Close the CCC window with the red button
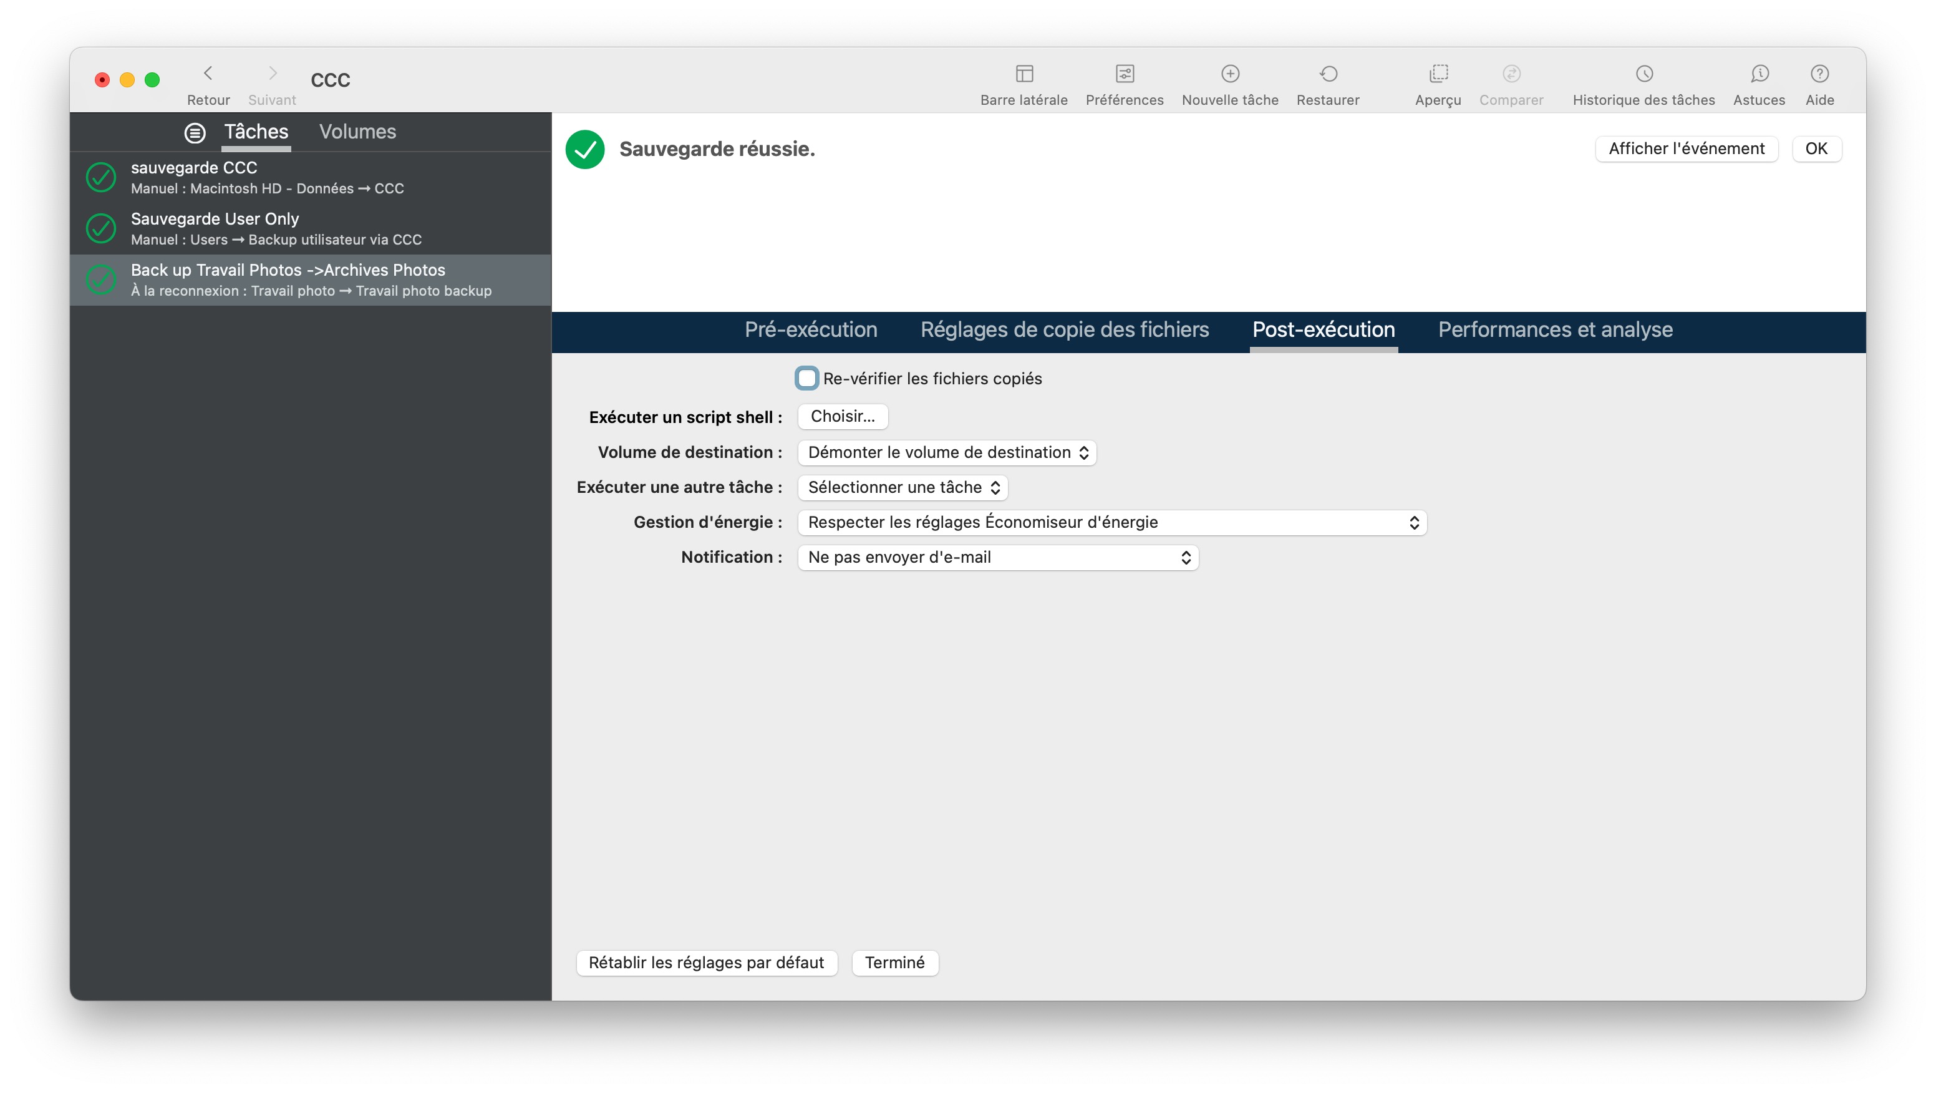Screen dimensions: 1936x1093 pos(102,80)
